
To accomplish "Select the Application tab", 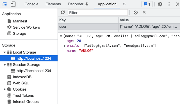I will pos(107,4).
